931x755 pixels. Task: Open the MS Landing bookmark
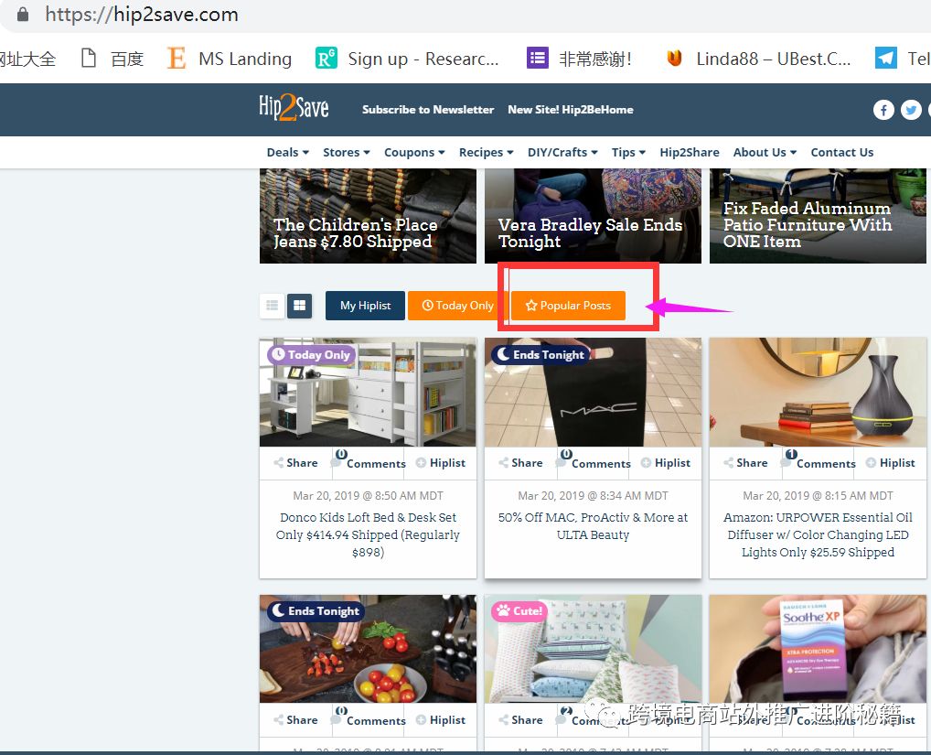(x=230, y=59)
